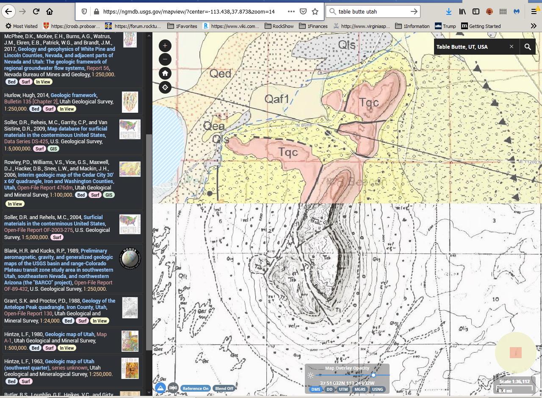Toggle the swipe compare tool icon

(x=173, y=388)
